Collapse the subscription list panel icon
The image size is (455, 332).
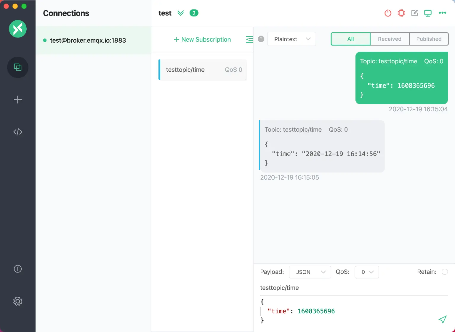pos(249,39)
